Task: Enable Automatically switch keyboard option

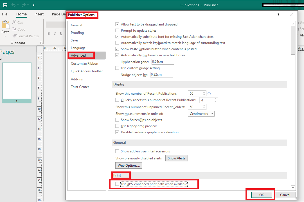Action: (x=117, y=43)
